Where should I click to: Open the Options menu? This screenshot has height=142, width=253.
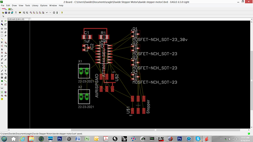pyautogui.click(x=44, y=5)
